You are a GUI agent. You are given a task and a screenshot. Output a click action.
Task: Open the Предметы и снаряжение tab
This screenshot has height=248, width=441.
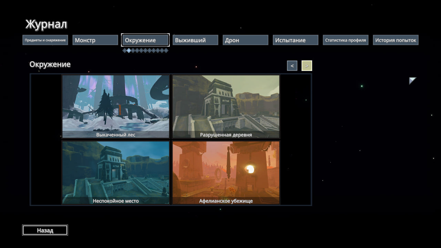(45, 40)
